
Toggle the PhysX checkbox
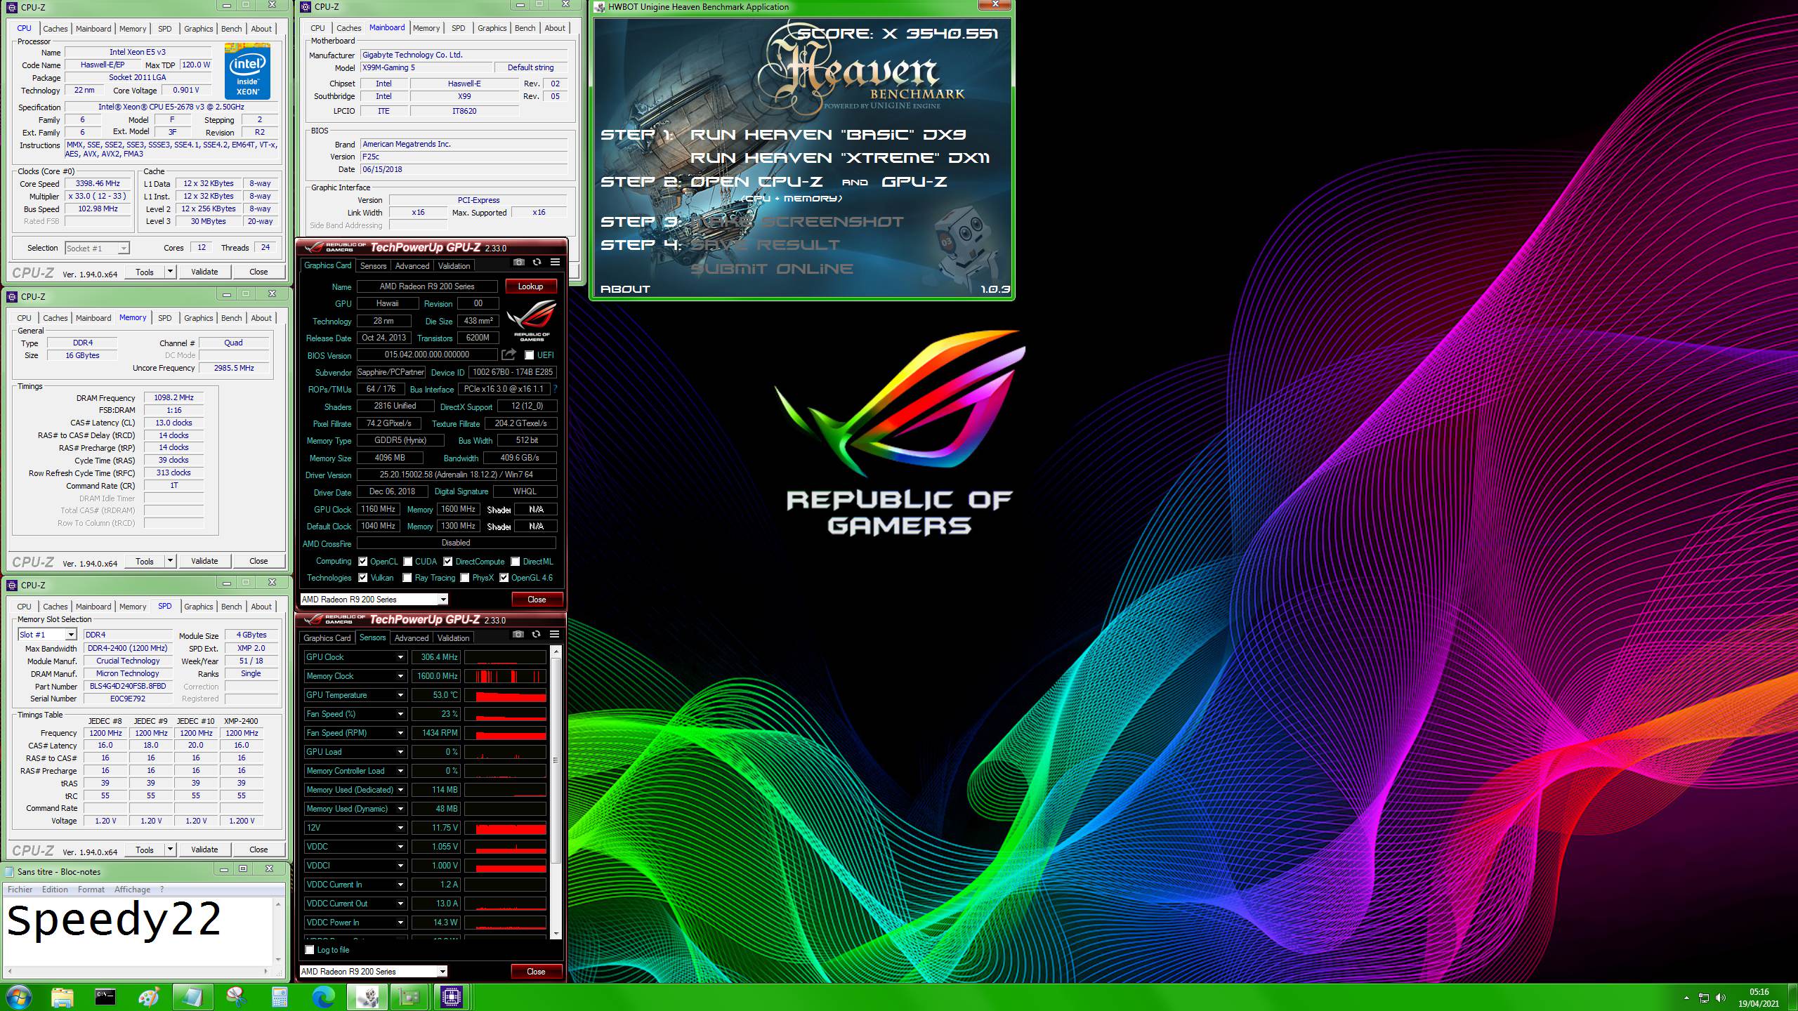pyautogui.click(x=464, y=578)
